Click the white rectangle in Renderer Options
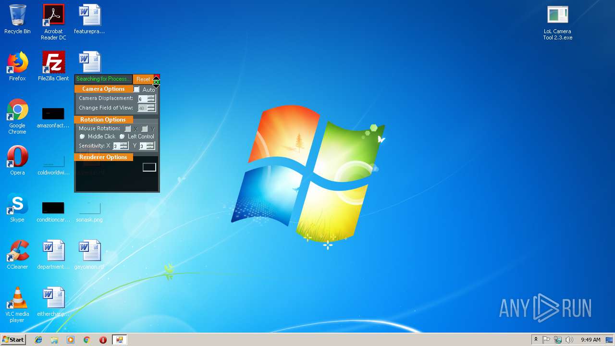Image resolution: width=615 pixels, height=346 pixels. coord(149,167)
